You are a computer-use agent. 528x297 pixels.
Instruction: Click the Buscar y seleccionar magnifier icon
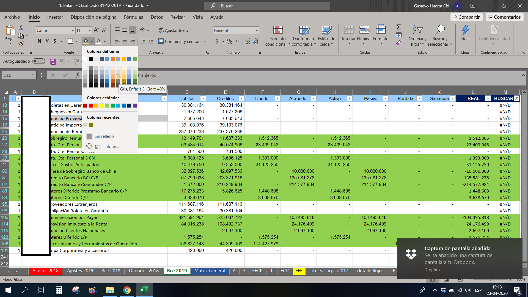coord(440,30)
